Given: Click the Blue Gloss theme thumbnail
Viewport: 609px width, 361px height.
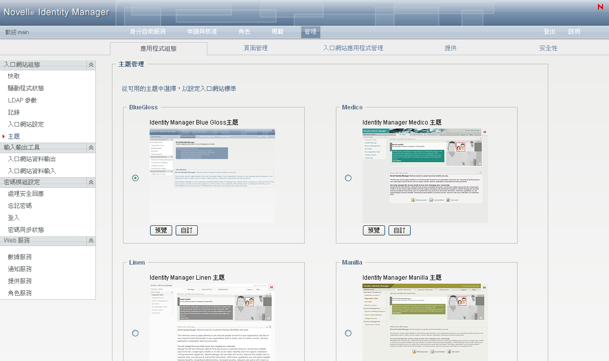Looking at the screenshot, I should [x=212, y=176].
